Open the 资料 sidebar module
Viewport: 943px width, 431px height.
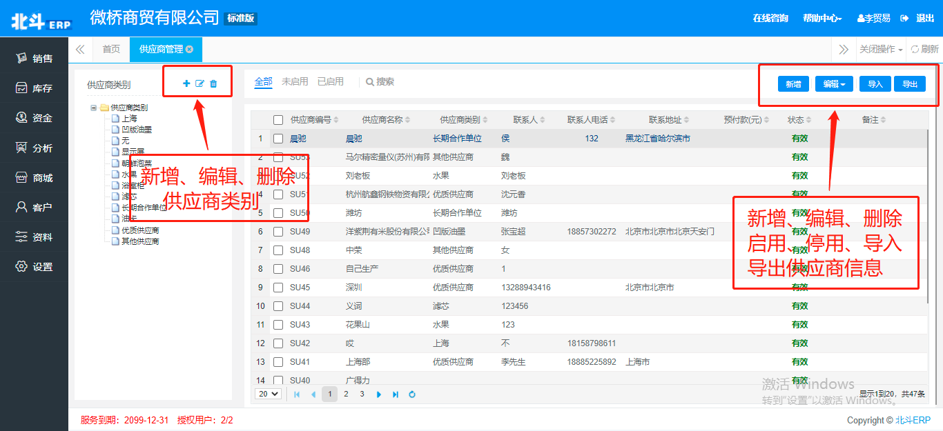point(34,237)
